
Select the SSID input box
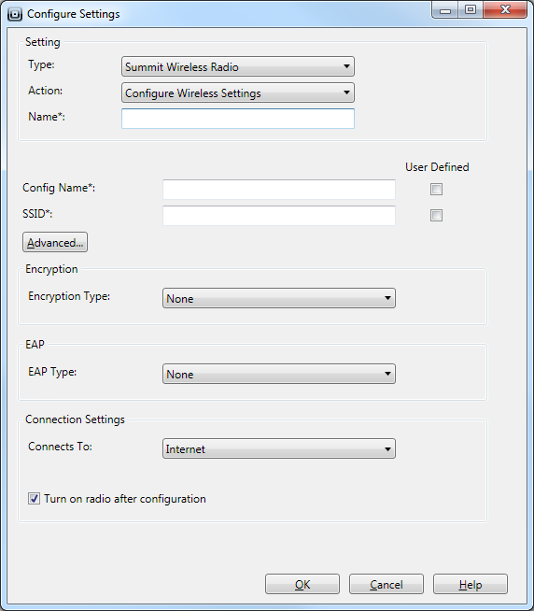279,216
